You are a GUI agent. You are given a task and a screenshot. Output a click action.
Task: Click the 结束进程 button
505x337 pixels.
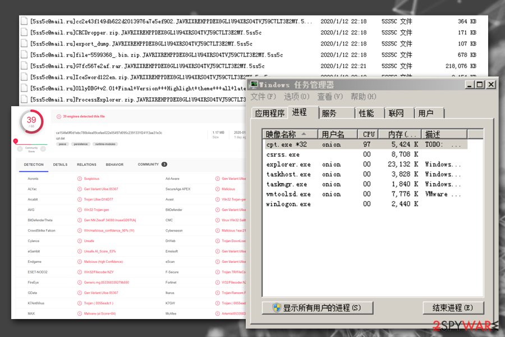click(453, 308)
